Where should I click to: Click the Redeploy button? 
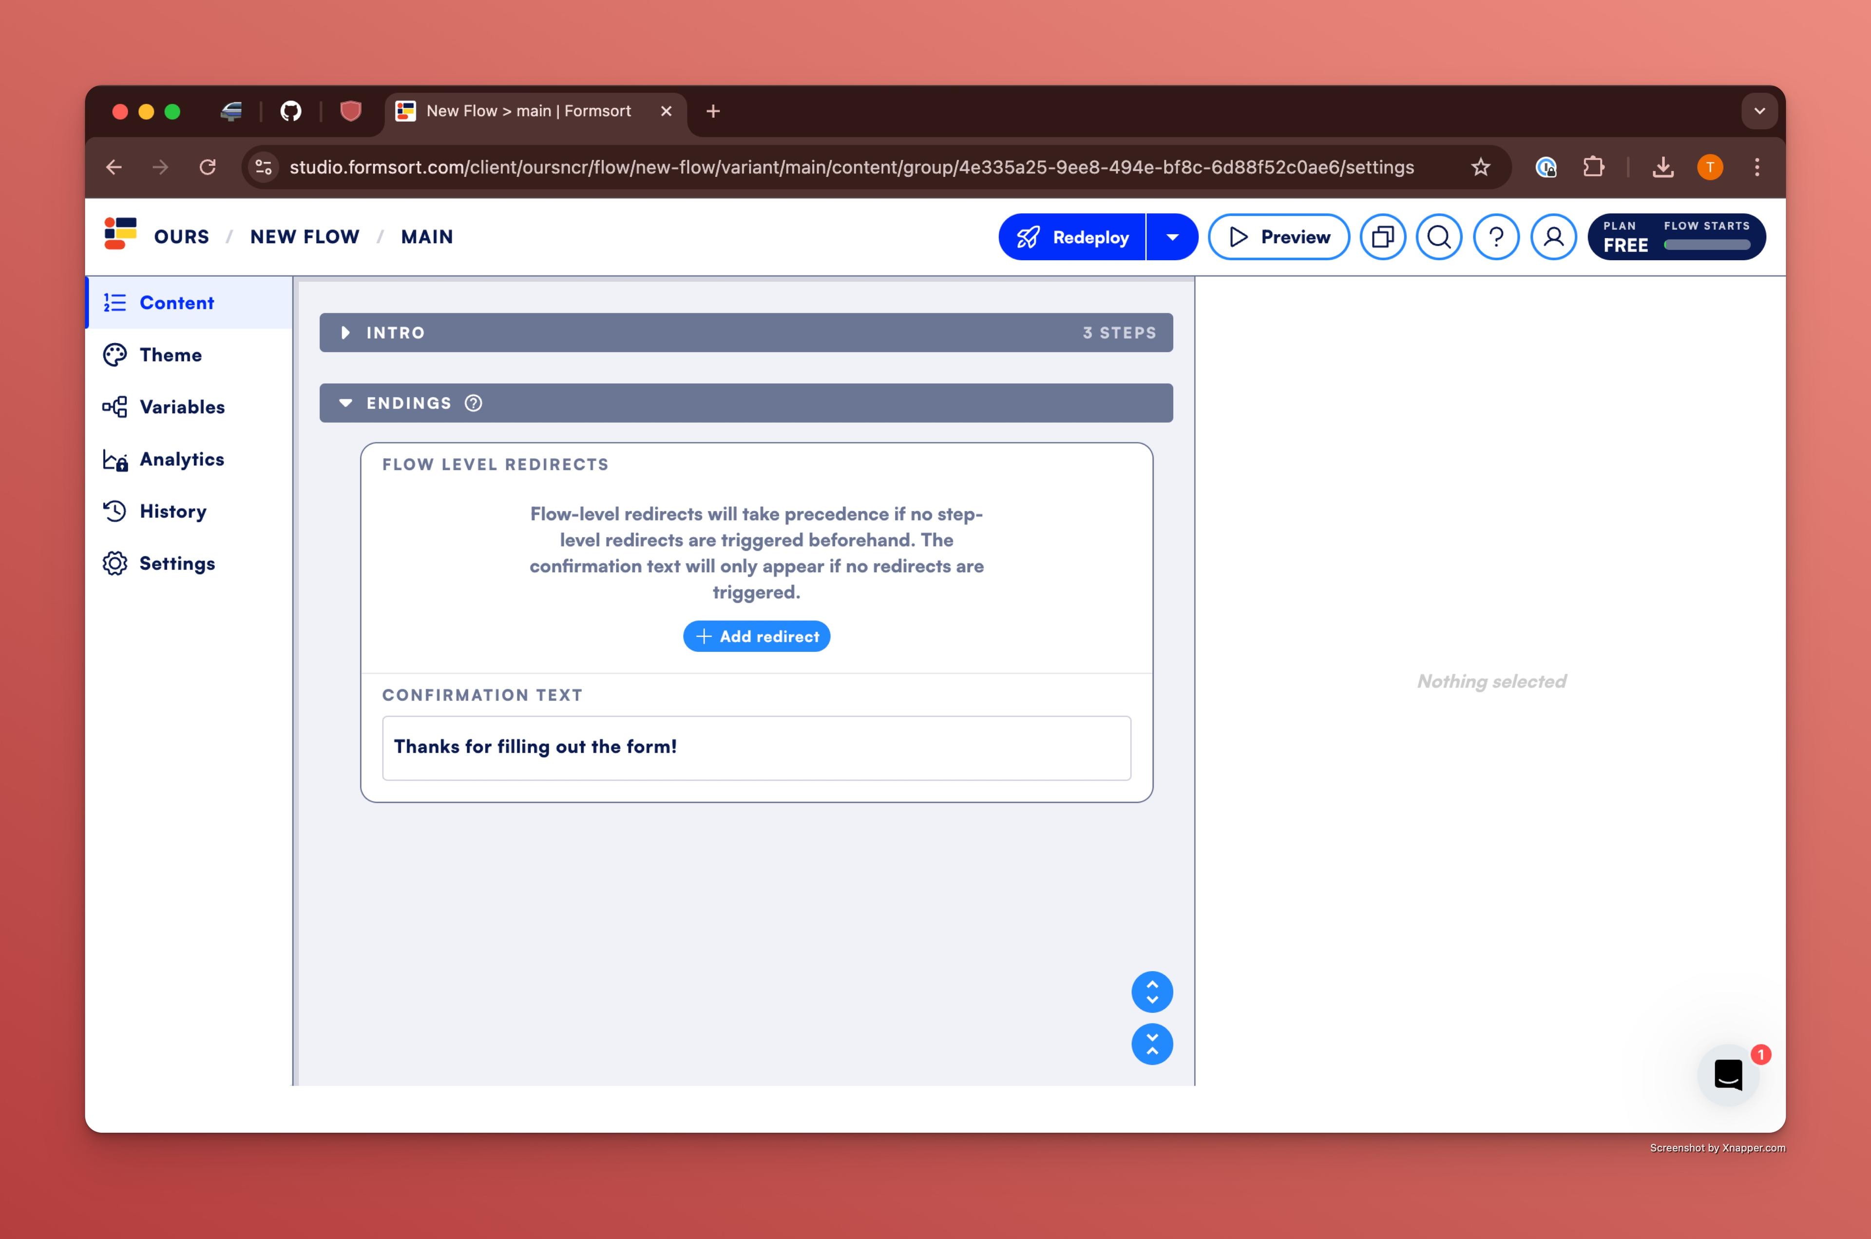coord(1072,237)
